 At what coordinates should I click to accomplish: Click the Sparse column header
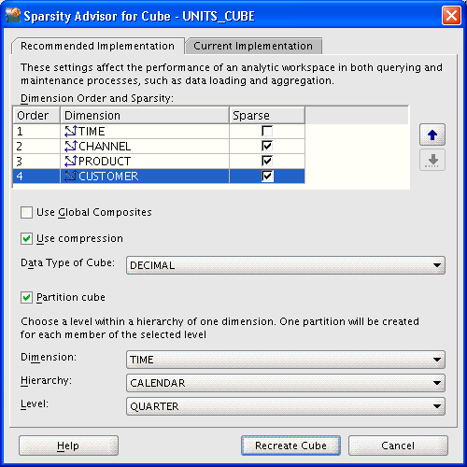tap(267, 115)
